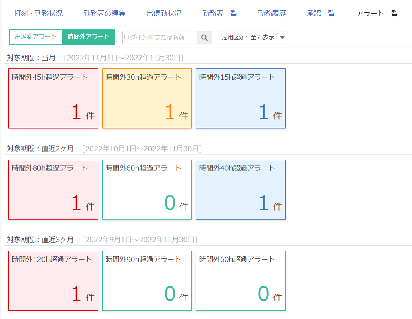Select the 時間外アラート toggle

click(x=89, y=37)
